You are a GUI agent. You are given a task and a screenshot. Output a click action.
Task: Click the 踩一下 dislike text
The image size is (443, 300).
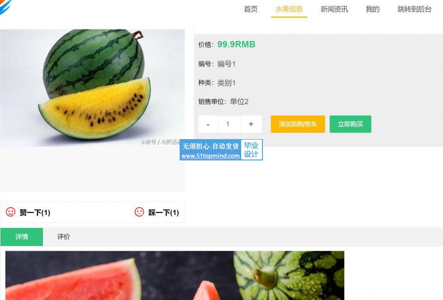pos(164,213)
